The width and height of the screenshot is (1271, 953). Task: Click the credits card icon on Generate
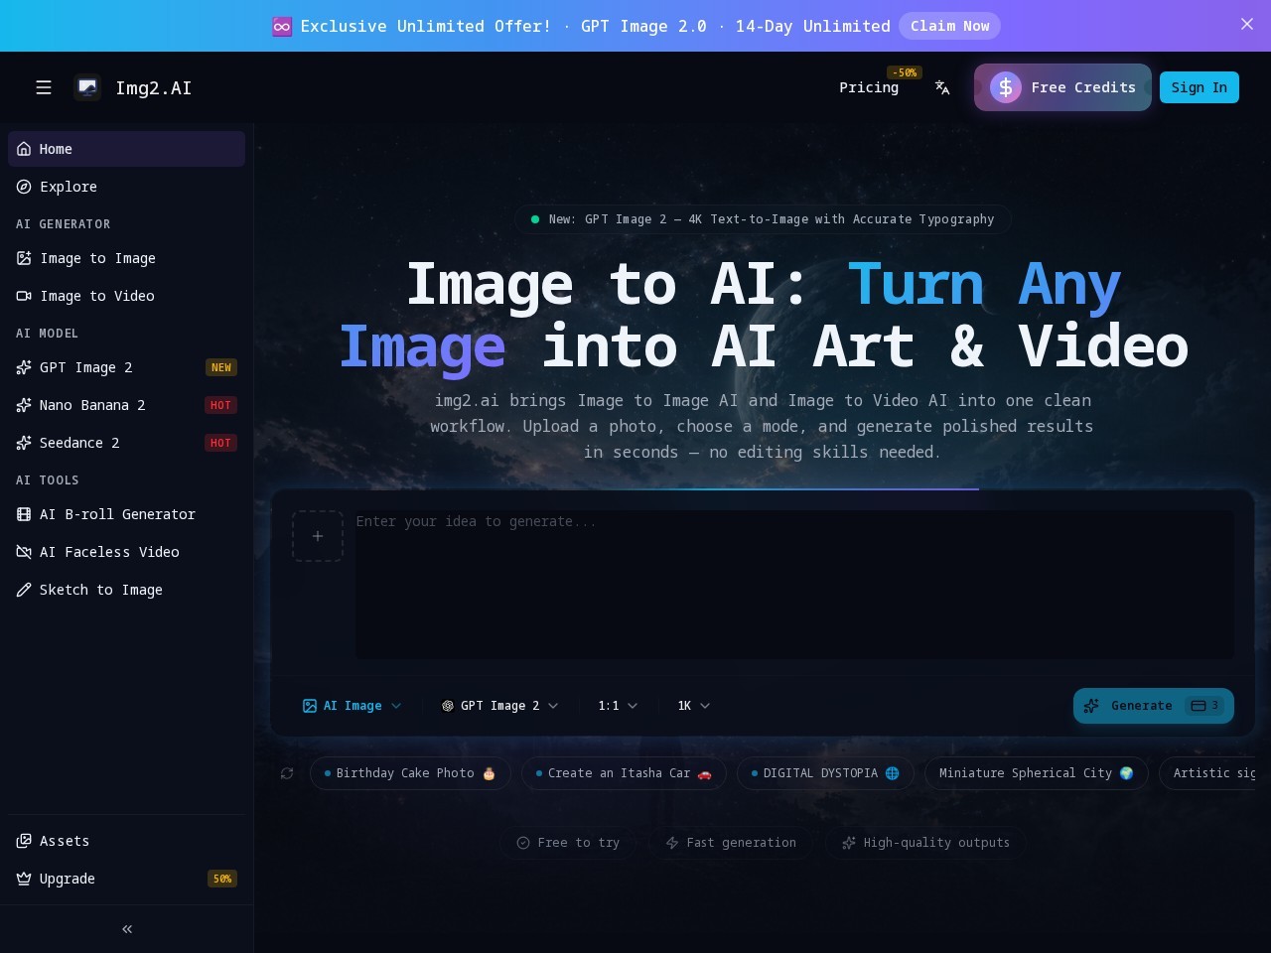tap(1199, 706)
